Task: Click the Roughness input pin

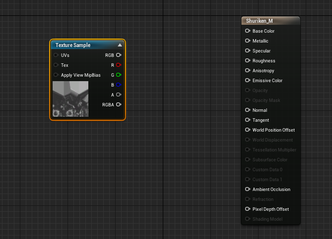Action: click(248, 61)
